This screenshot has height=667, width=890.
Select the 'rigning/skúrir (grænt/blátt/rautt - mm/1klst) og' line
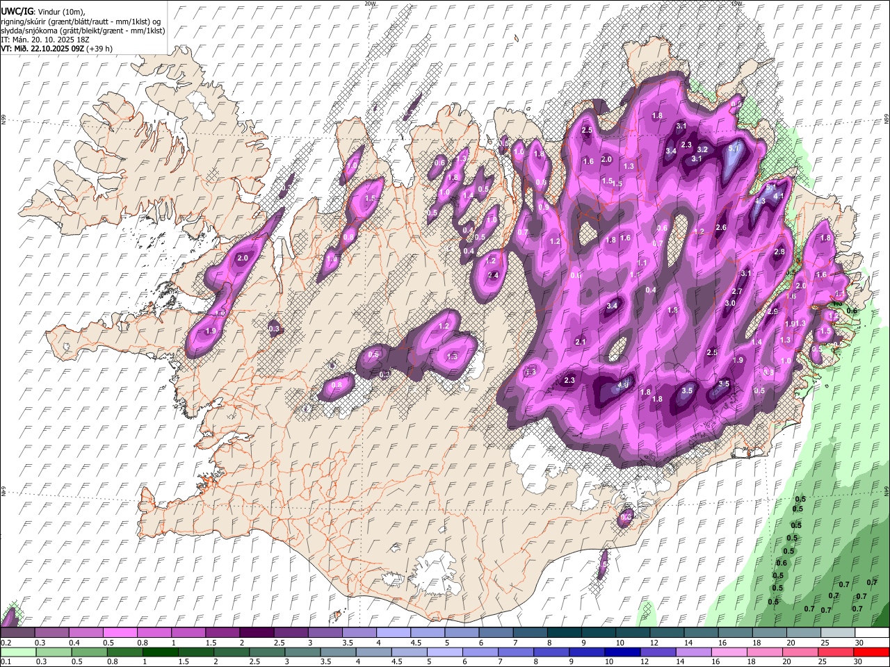pyautogui.click(x=81, y=22)
